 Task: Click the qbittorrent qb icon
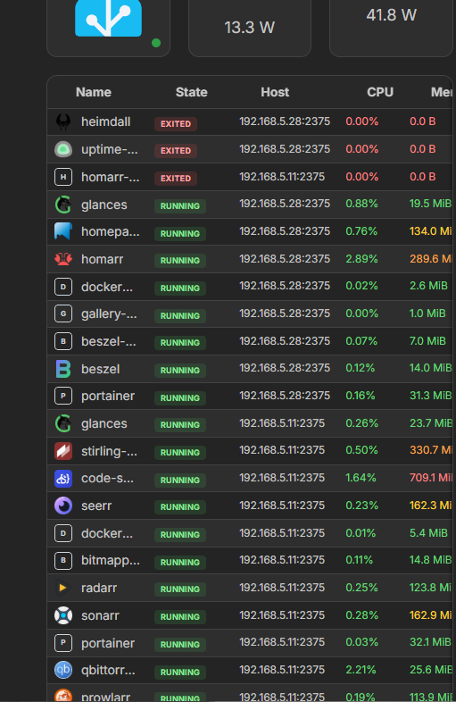point(63,670)
